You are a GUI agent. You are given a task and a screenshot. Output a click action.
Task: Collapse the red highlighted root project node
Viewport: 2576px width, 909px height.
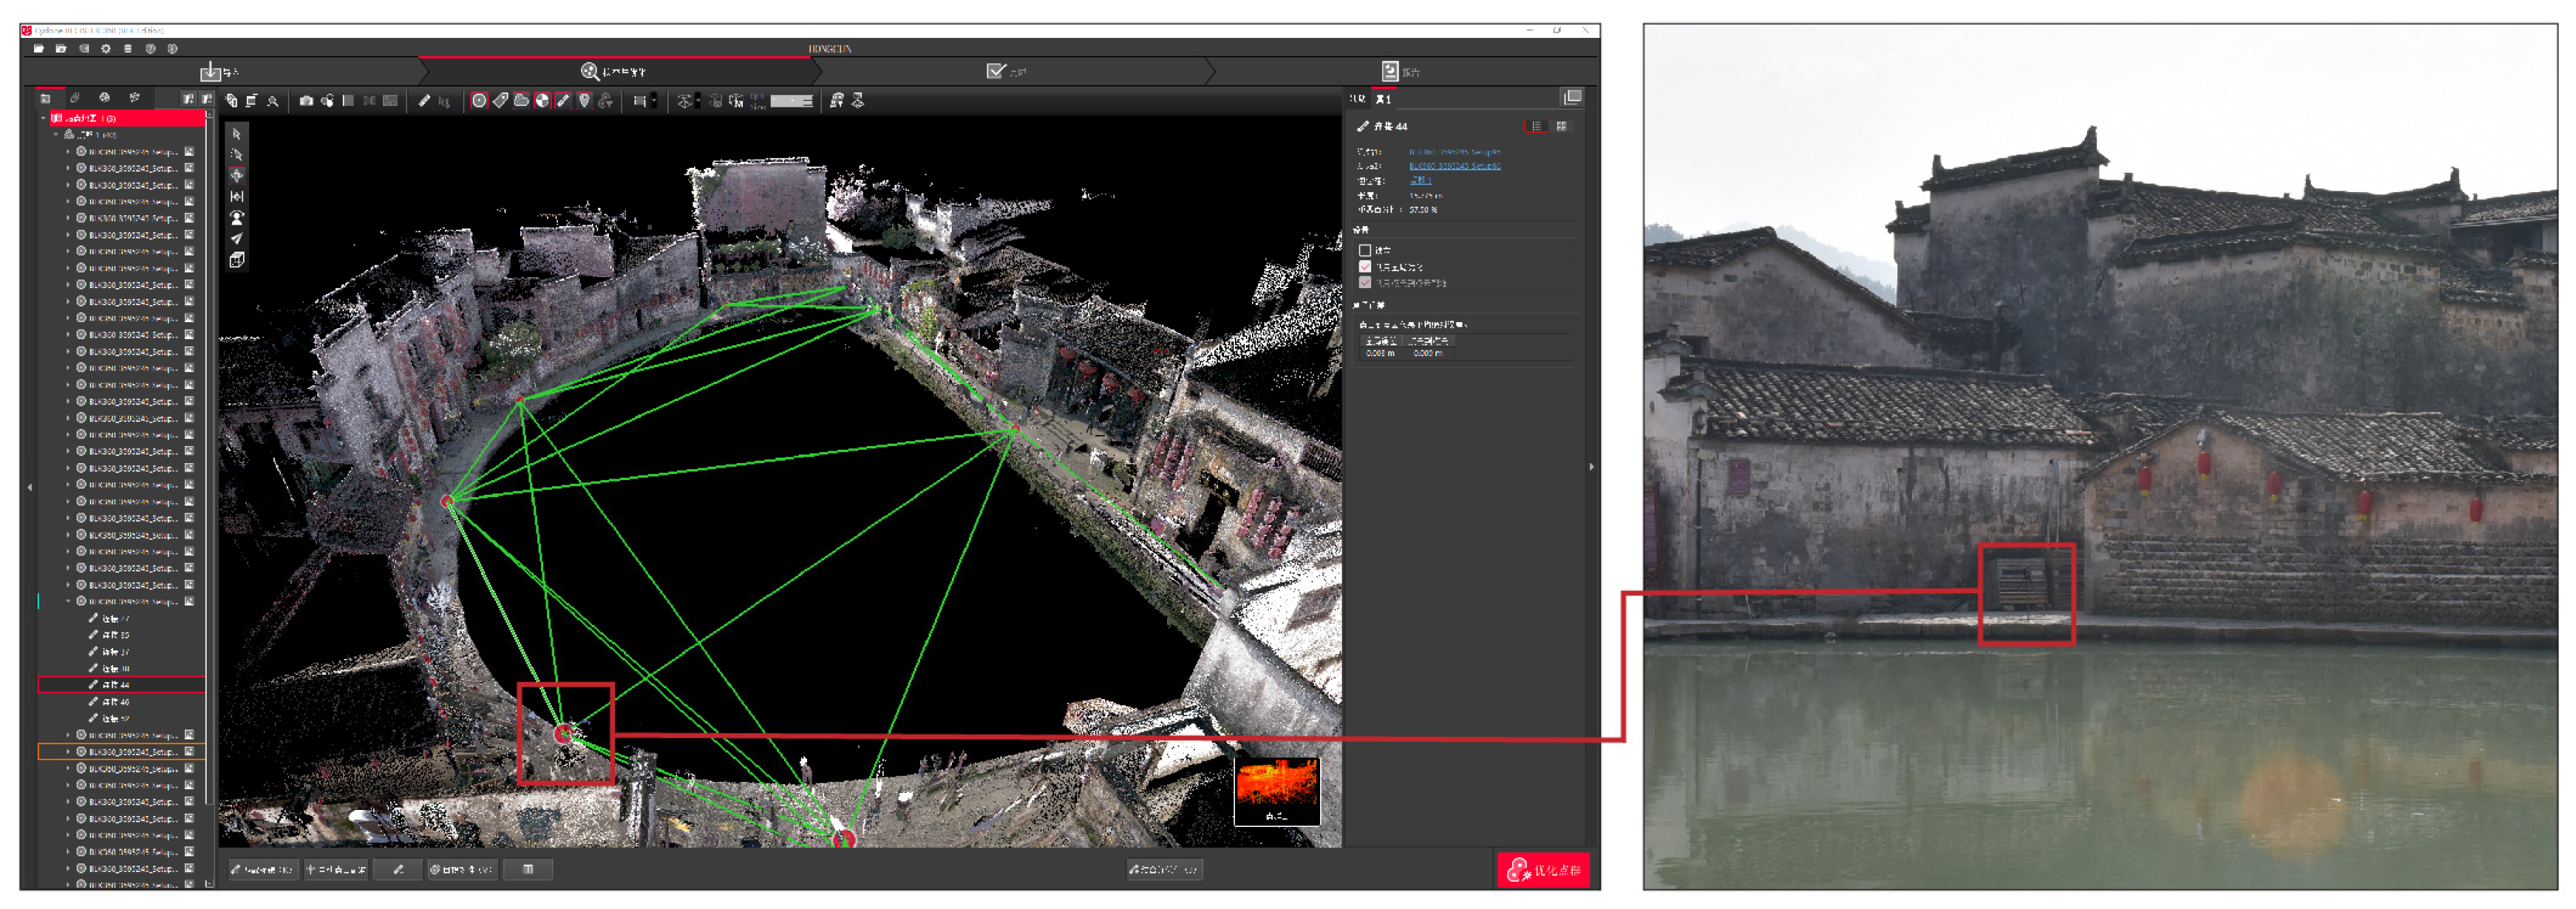(44, 118)
